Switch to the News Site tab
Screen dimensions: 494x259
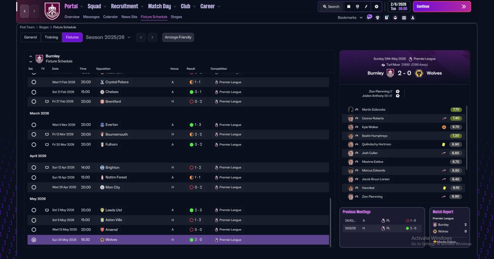(129, 17)
